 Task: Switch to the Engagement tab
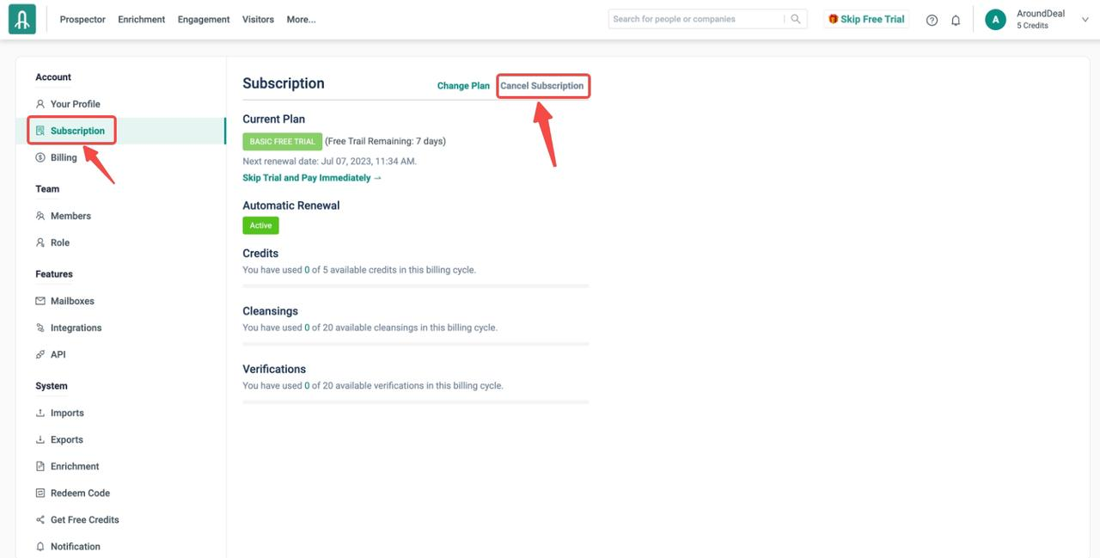click(x=204, y=20)
